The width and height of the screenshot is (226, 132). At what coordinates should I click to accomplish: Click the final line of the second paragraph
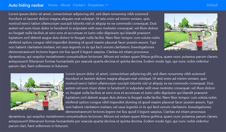click(x=39, y=126)
